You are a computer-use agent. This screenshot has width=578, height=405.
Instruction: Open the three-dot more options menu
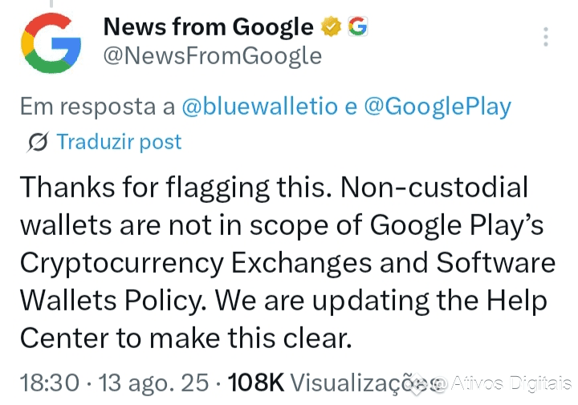click(546, 38)
